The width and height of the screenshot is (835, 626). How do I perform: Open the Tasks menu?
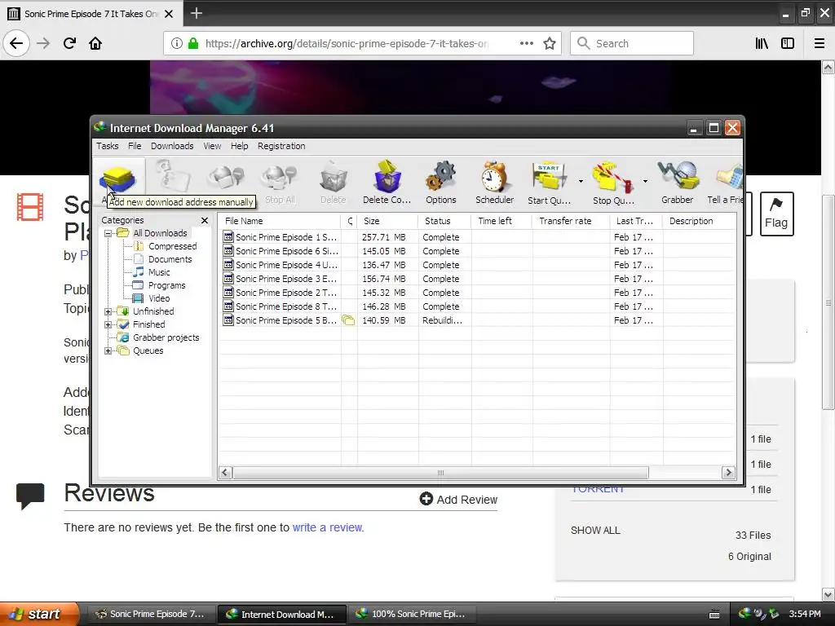tap(107, 146)
